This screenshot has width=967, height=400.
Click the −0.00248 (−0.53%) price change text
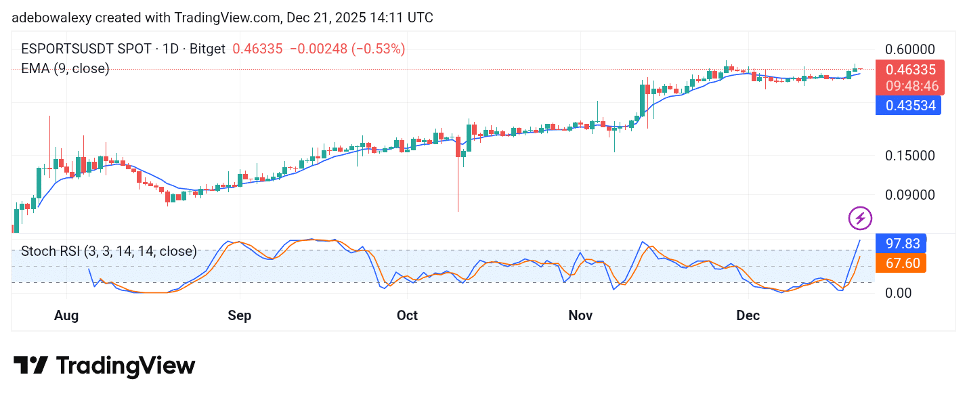pyautogui.click(x=347, y=49)
